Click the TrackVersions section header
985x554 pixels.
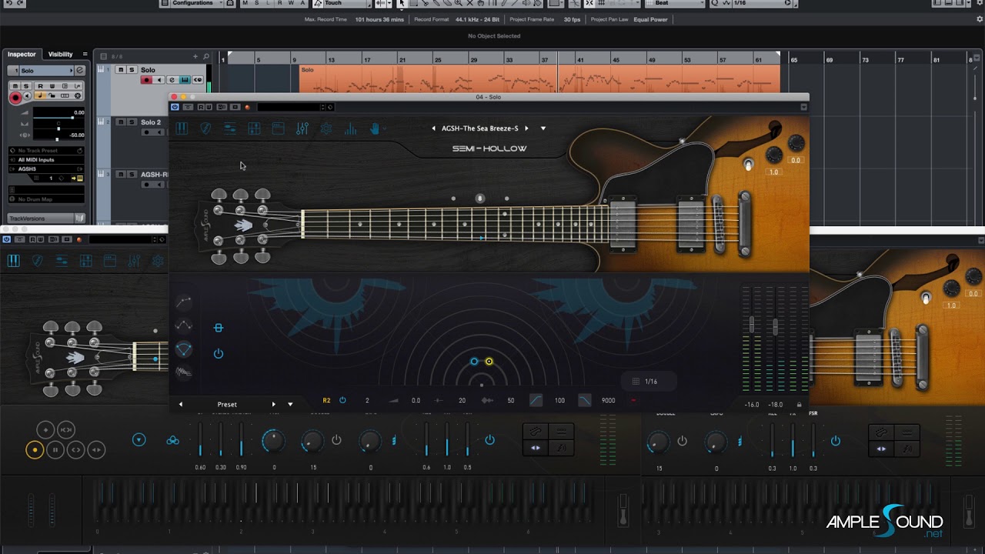point(42,219)
